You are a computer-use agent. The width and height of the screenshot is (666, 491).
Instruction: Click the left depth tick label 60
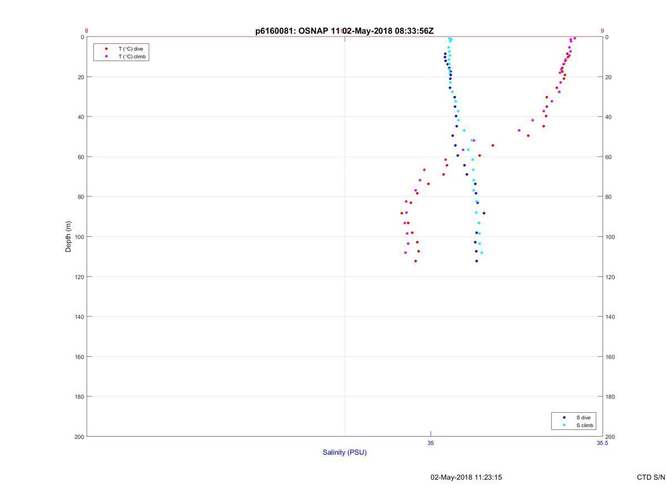80,157
